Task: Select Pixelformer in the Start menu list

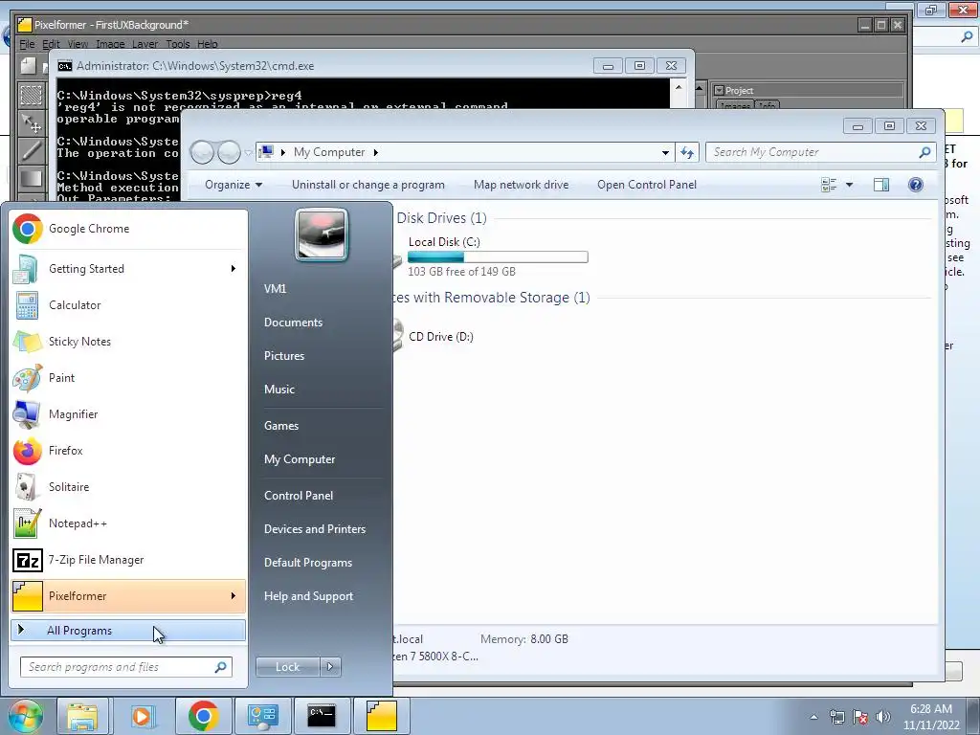Action: [x=128, y=595]
